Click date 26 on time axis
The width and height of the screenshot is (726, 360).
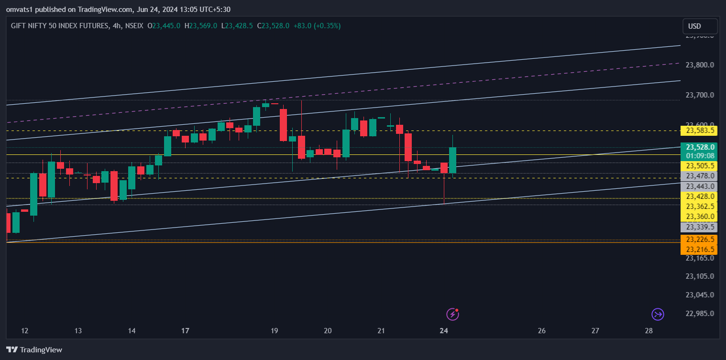(542, 331)
